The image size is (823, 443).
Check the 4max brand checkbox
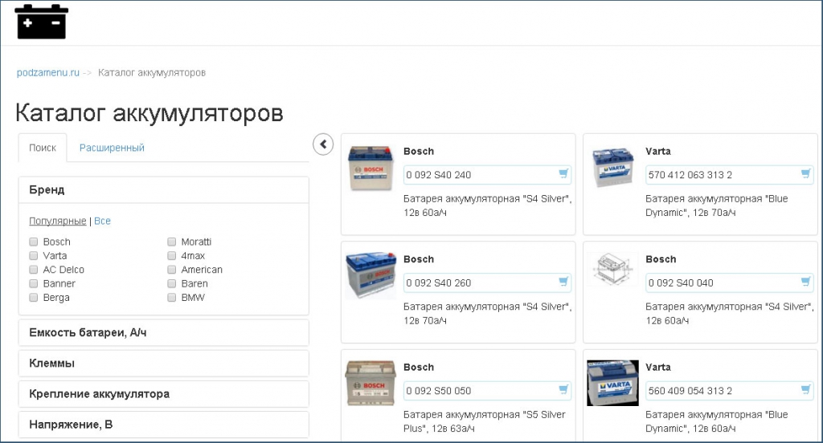coord(172,255)
